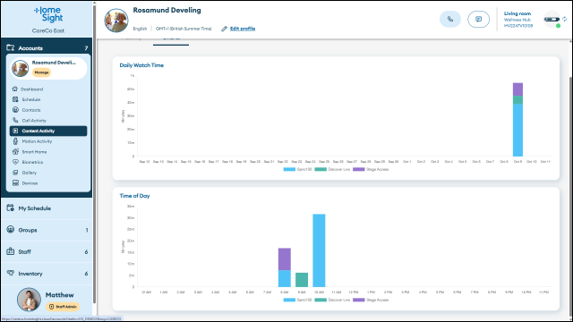Screen dimensions: 573x322
Task: Click the 8 AM purple bar segment
Action: point(285,259)
